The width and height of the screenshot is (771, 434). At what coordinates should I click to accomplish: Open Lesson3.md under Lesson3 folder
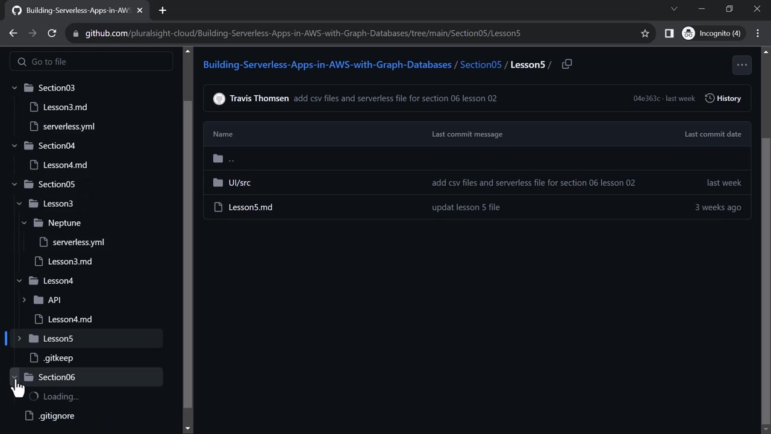(x=70, y=262)
